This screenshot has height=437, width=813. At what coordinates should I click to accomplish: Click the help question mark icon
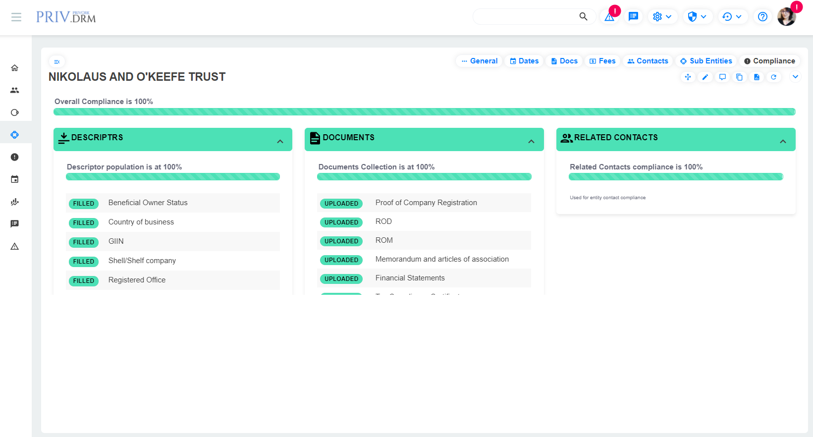tap(762, 17)
